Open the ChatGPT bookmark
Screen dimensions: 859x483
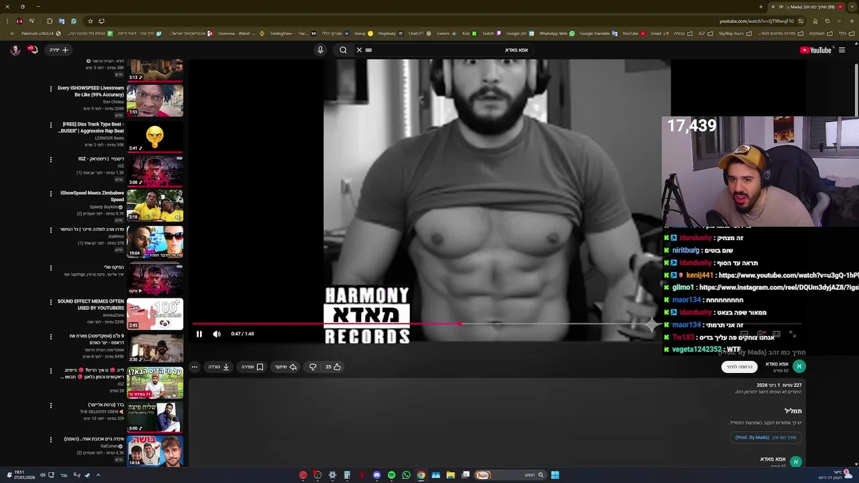pos(419,33)
